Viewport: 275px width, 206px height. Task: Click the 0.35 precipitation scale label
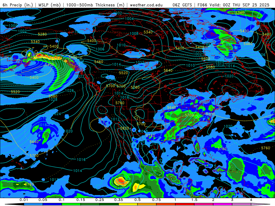[119, 200]
